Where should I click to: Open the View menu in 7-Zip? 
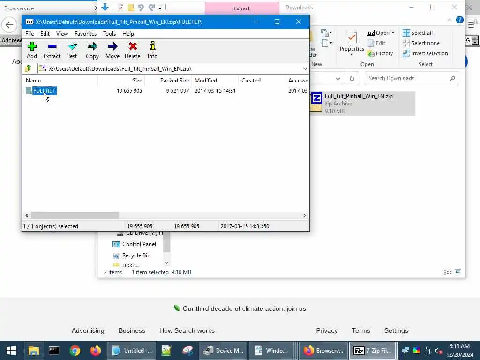pos(62,34)
